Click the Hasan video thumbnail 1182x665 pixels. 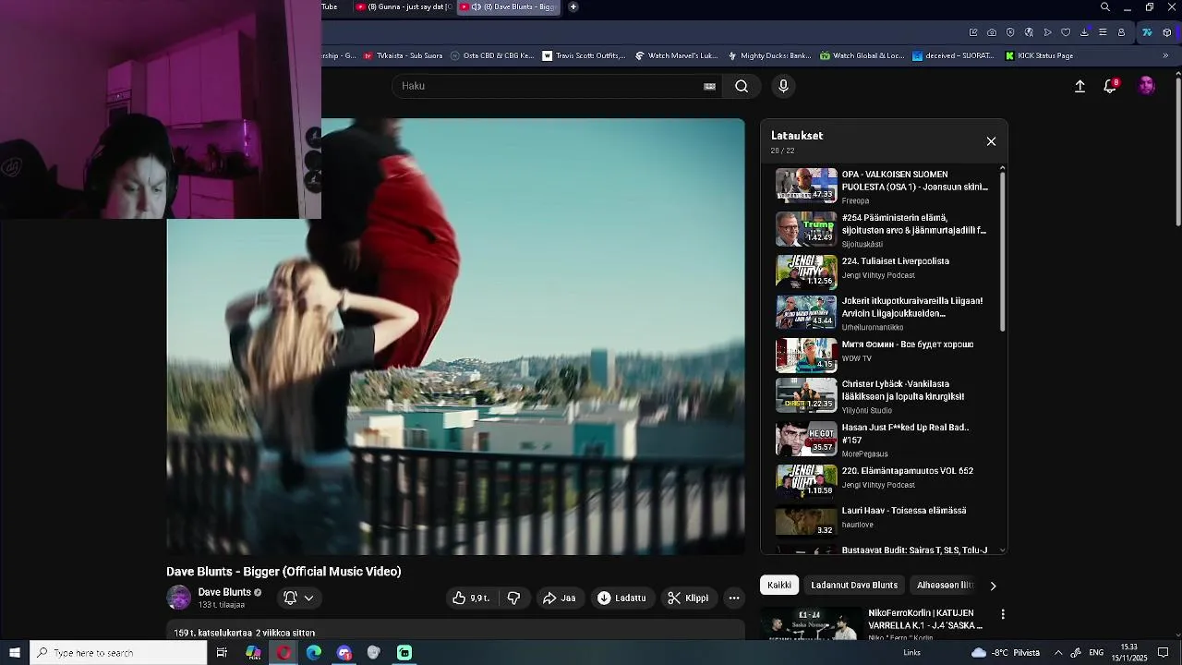pos(806,439)
